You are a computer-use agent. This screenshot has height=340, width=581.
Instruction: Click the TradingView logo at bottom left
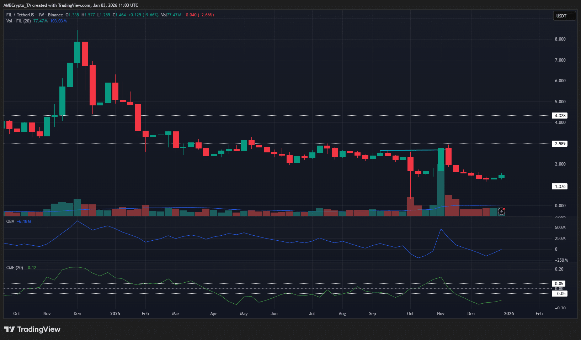pyautogui.click(x=11, y=329)
